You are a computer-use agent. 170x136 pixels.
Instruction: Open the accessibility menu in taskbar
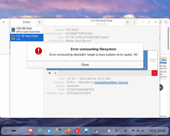tap(125, 131)
